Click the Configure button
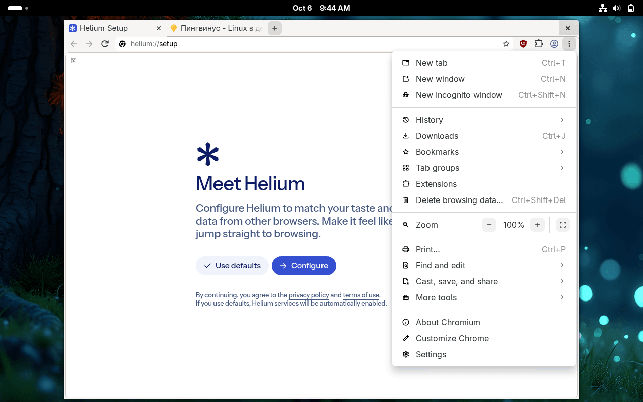Screen dimensions: 643x402 304,266
